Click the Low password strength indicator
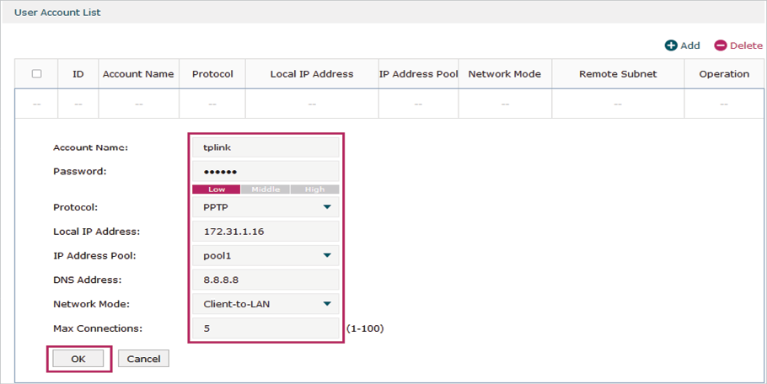The width and height of the screenshot is (767, 384). 217,189
